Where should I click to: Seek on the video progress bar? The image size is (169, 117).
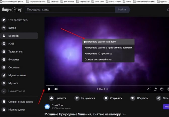(107, 85)
